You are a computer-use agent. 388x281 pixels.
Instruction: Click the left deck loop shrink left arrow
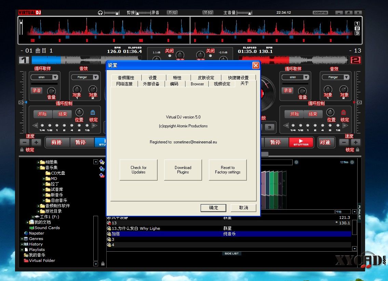35,125
